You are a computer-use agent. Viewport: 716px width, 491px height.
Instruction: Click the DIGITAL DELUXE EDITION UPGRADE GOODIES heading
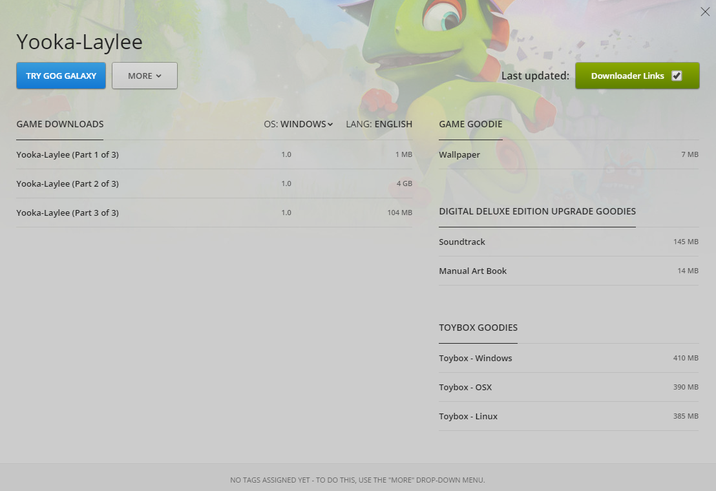pyautogui.click(x=538, y=211)
